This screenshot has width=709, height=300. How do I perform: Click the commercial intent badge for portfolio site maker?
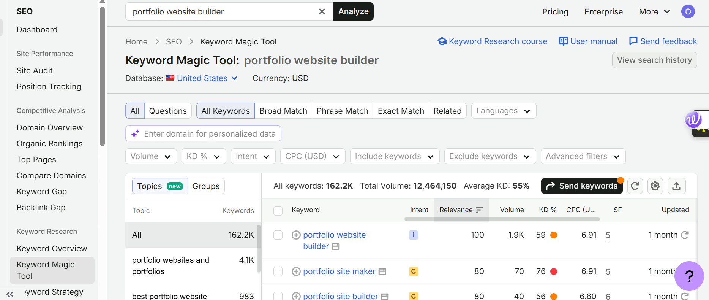click(414, 271)
